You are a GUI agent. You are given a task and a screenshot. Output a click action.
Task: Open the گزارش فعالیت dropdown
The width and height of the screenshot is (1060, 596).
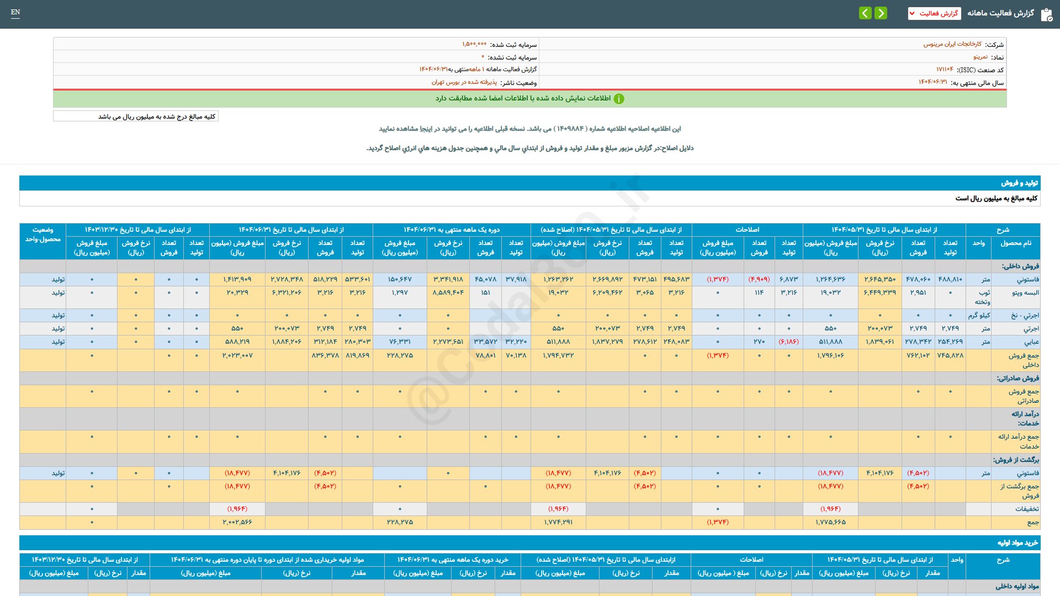[x=934, y=13]
